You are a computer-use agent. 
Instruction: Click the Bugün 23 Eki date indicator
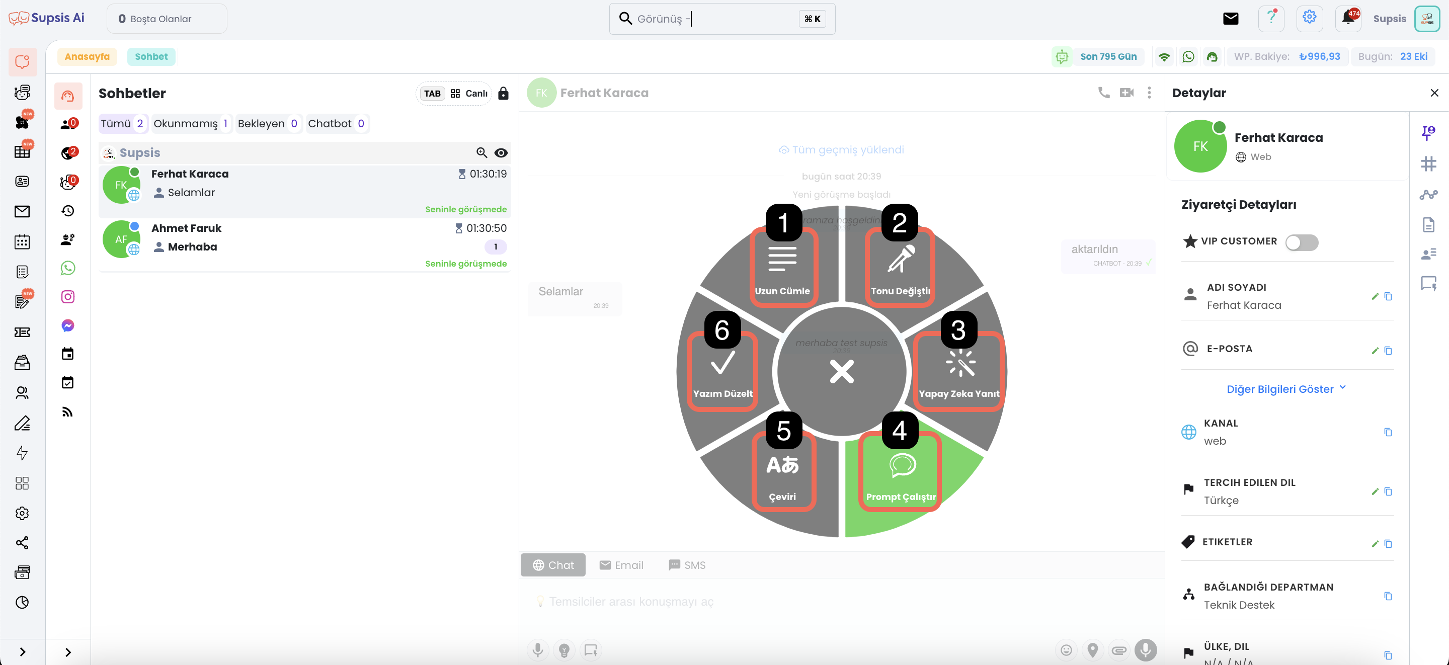tap(1393, 56)
